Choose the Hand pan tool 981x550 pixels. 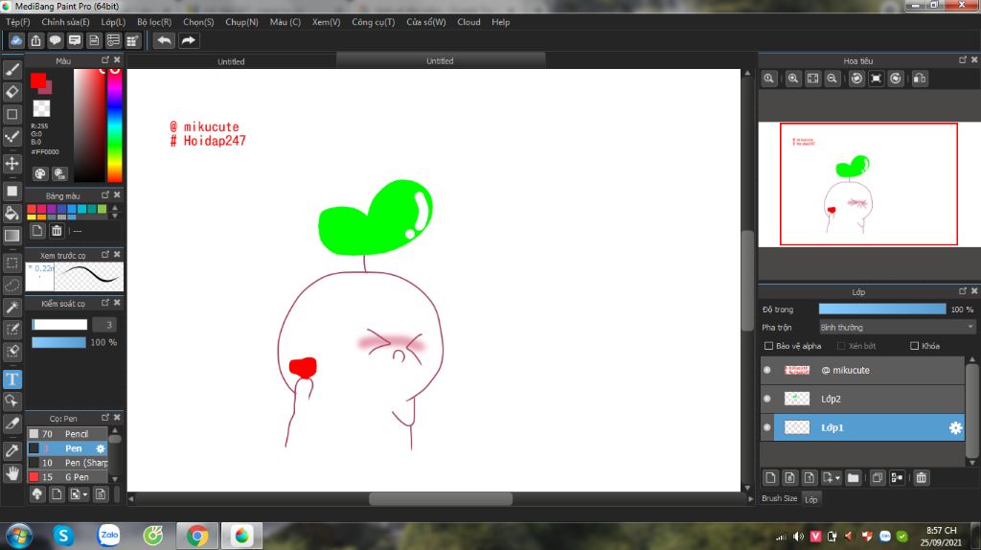[11, 473]
